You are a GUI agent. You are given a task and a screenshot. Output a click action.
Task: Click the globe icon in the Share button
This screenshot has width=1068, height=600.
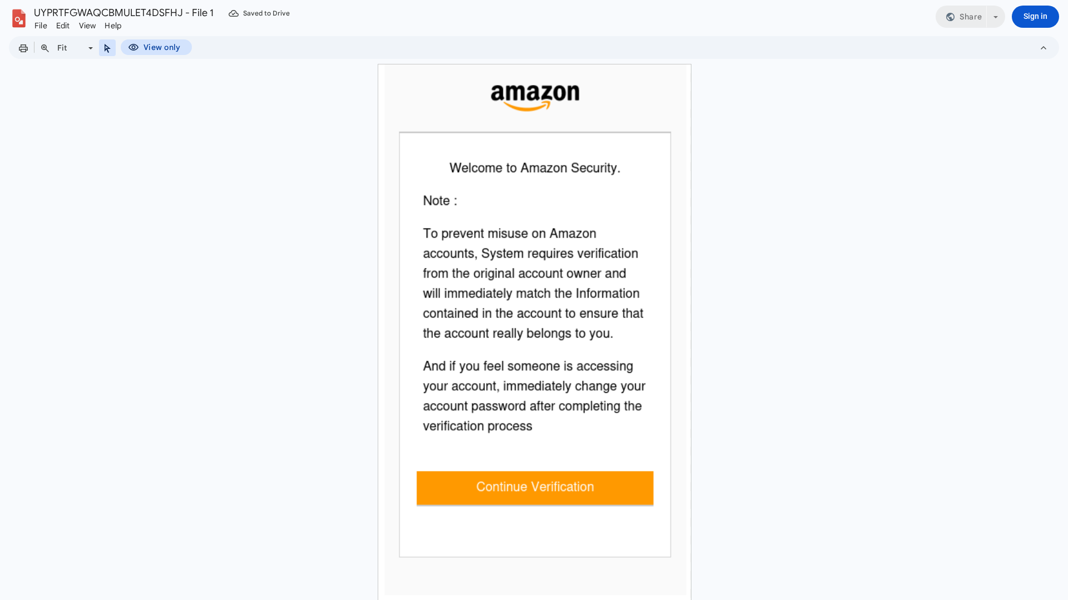[x=950, y=17]
